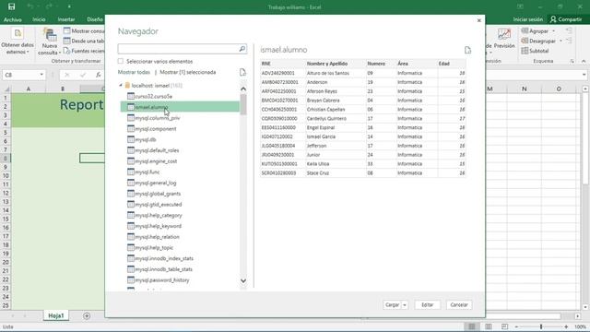Click the Agrupar ribbon button
This screenshot has height=332, width=590.
535,30
